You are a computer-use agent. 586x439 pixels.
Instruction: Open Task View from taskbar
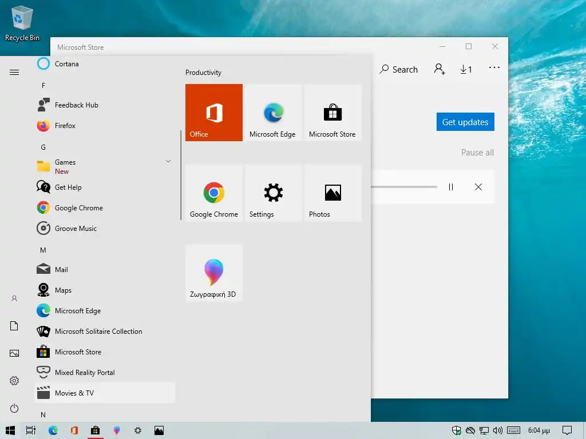31,430
